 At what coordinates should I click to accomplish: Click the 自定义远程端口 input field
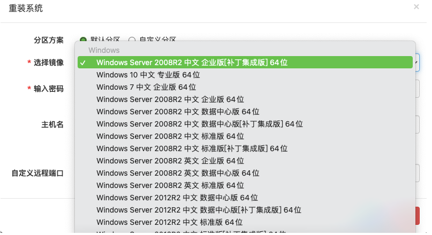click(x=417, y=173)
